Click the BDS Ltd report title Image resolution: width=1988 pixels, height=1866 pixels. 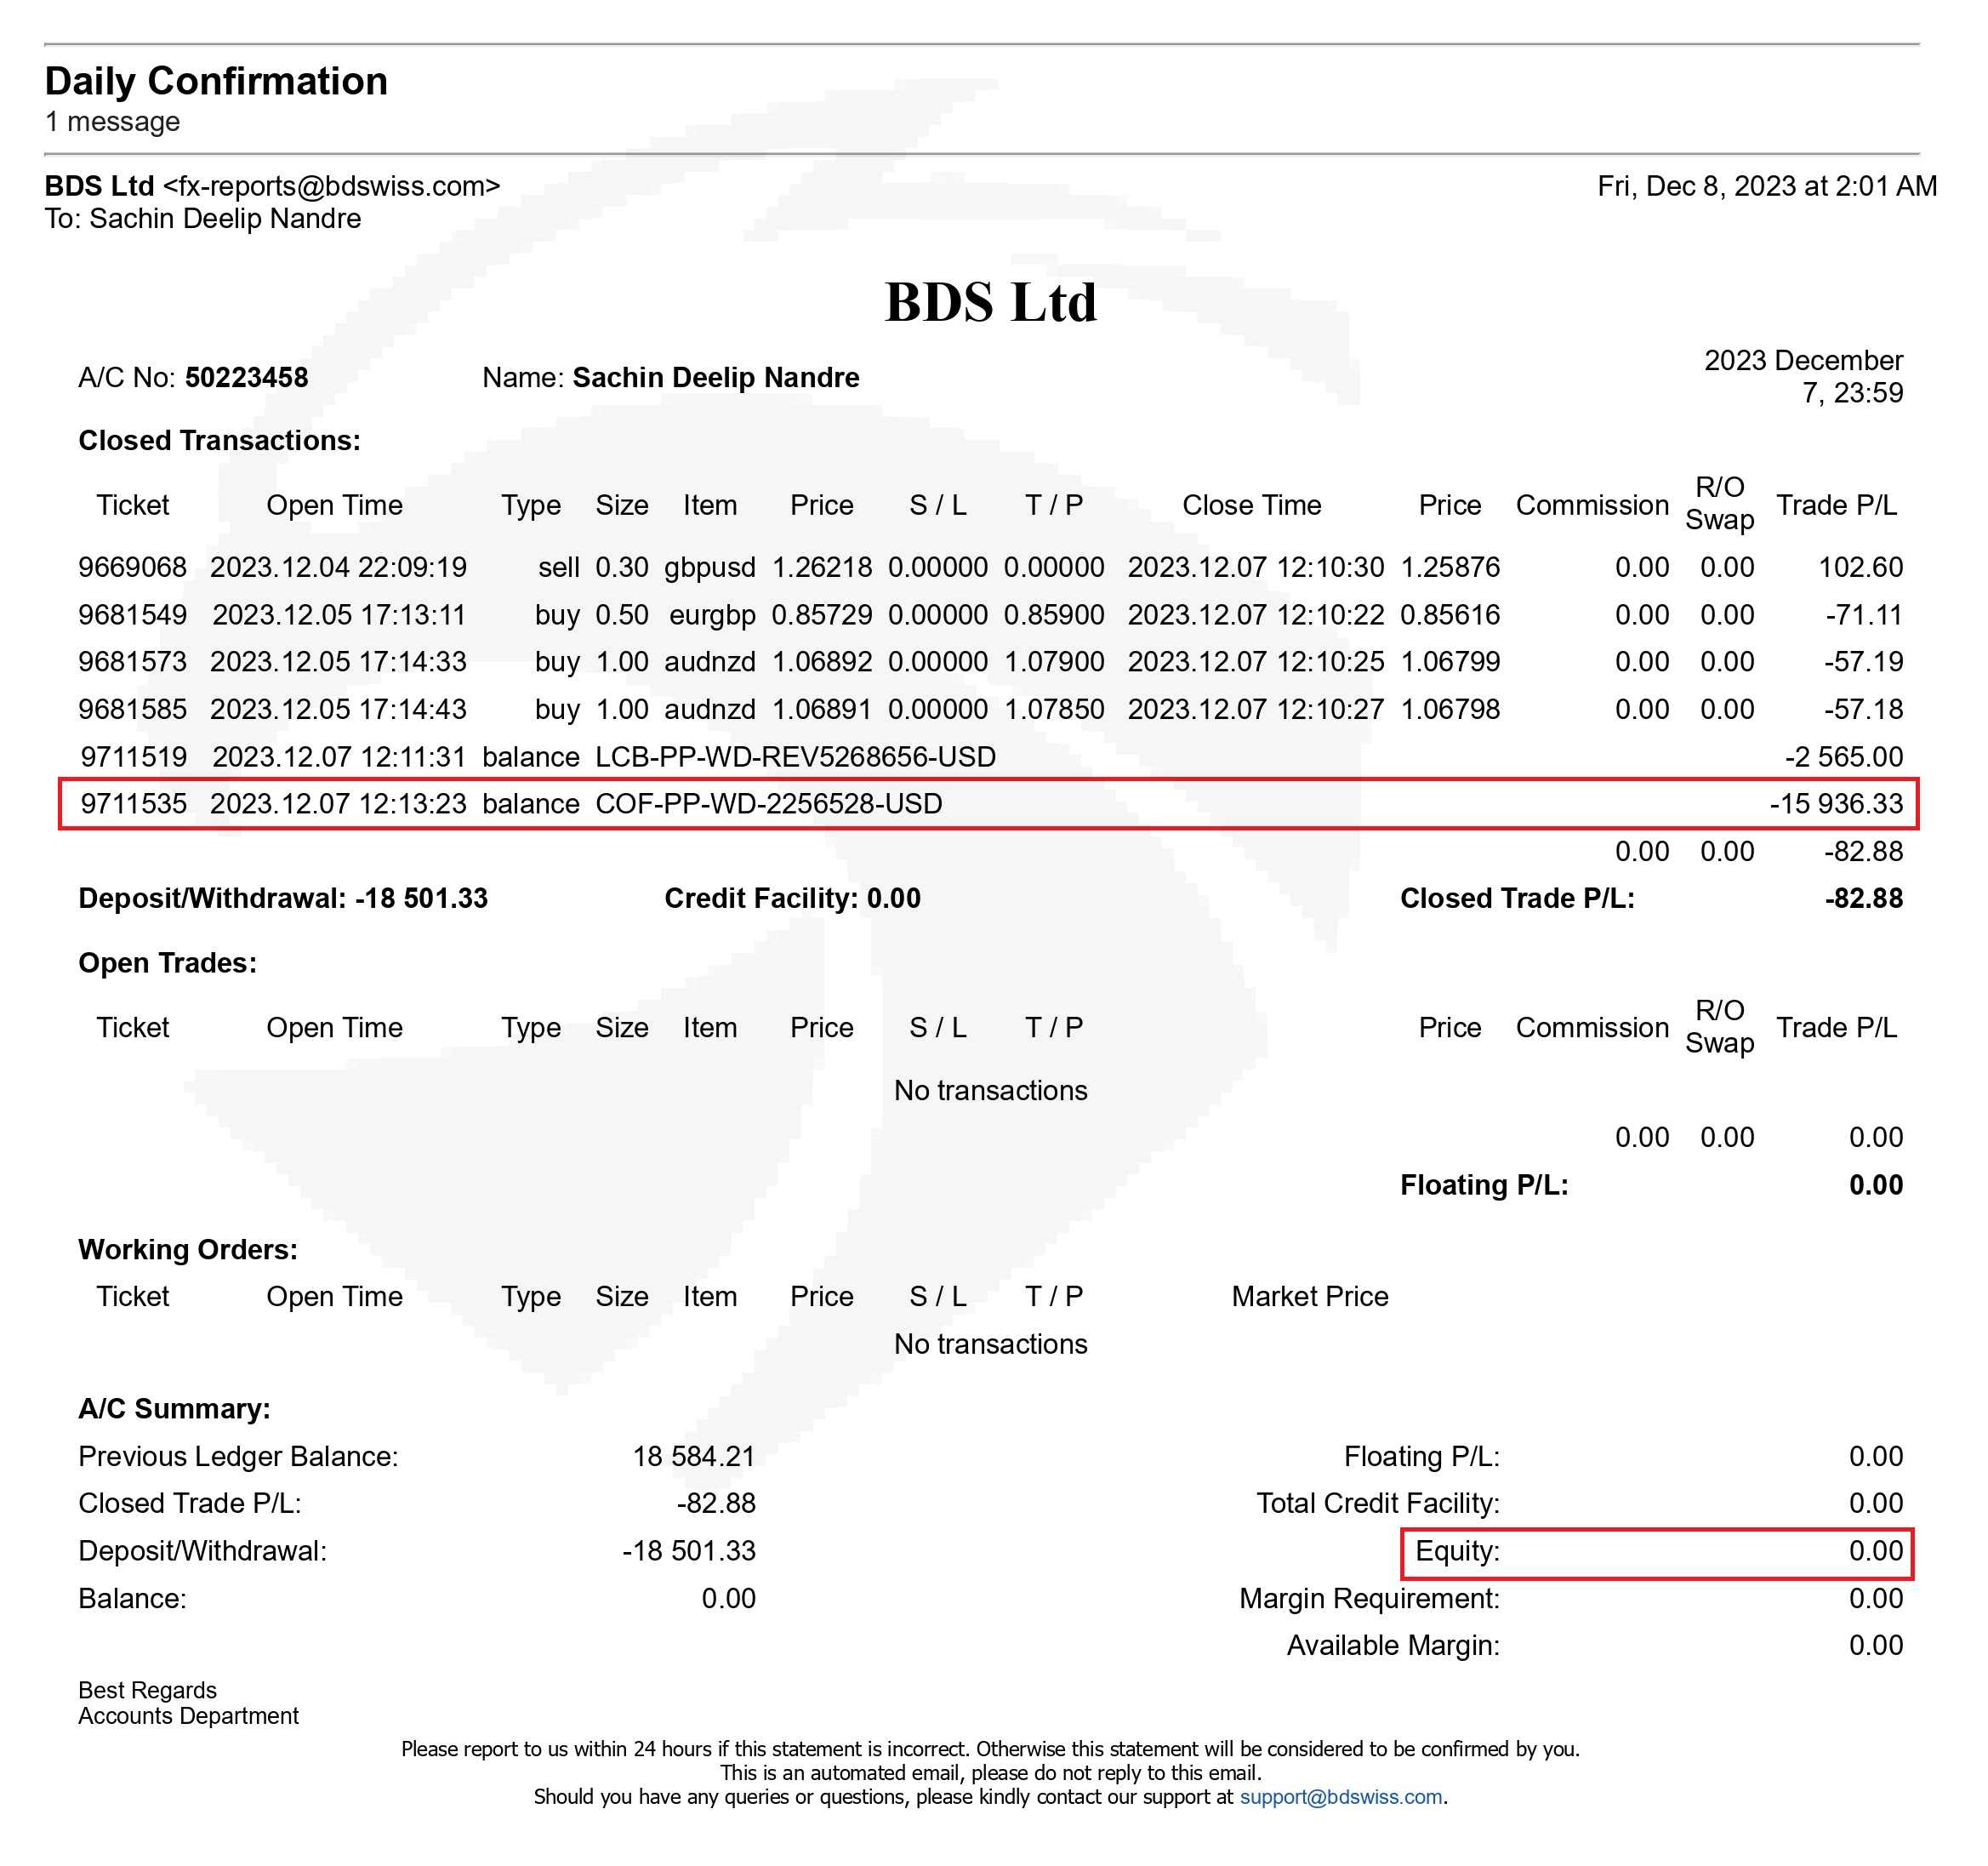[x=990, y=302]
